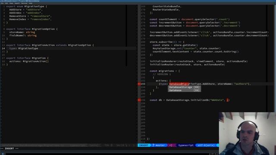Click the '// VERSION 1' comment
Screen dimensions: 276x155
[x=162, y=74]
